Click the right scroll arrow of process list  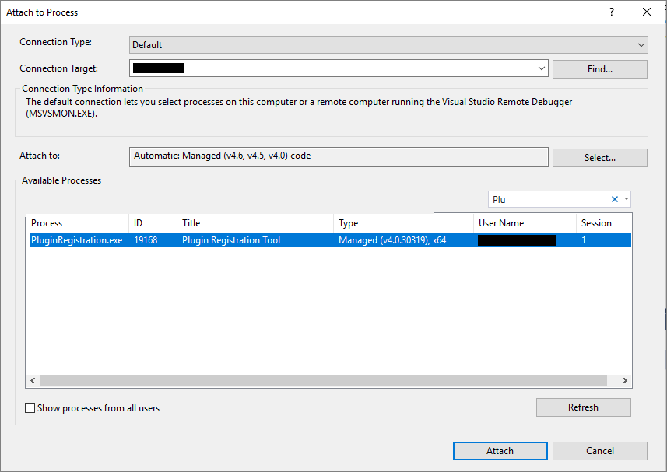tap(625, 380)
